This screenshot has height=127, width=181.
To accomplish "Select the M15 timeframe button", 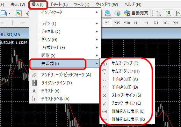I will (117, 23).
